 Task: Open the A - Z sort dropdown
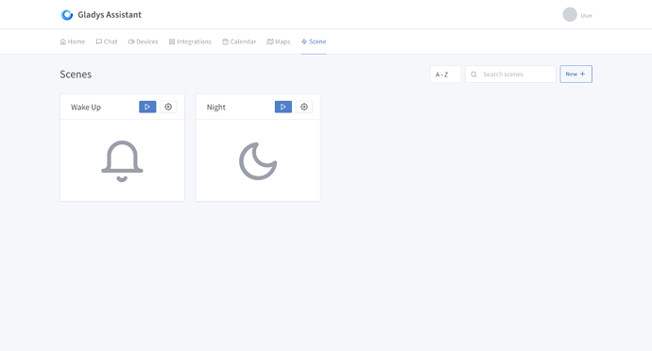(445, 75)
